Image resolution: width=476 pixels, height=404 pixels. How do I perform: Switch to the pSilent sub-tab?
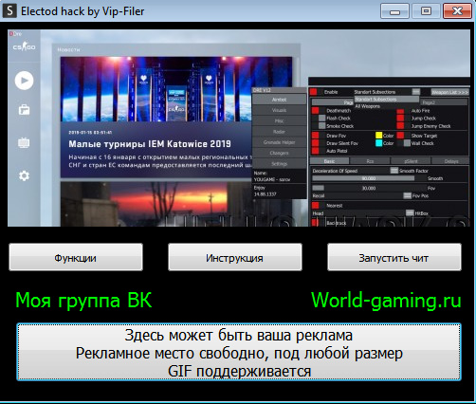411,161
